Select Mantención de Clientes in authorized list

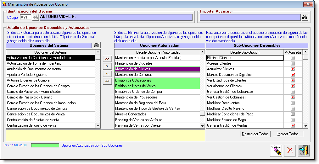(157, 69)
